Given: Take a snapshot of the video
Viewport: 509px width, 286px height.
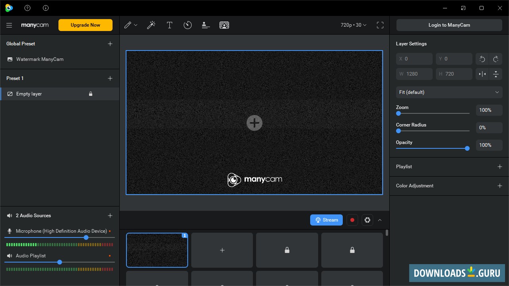Looking at the screenshot, I should (x=367, y=220).
